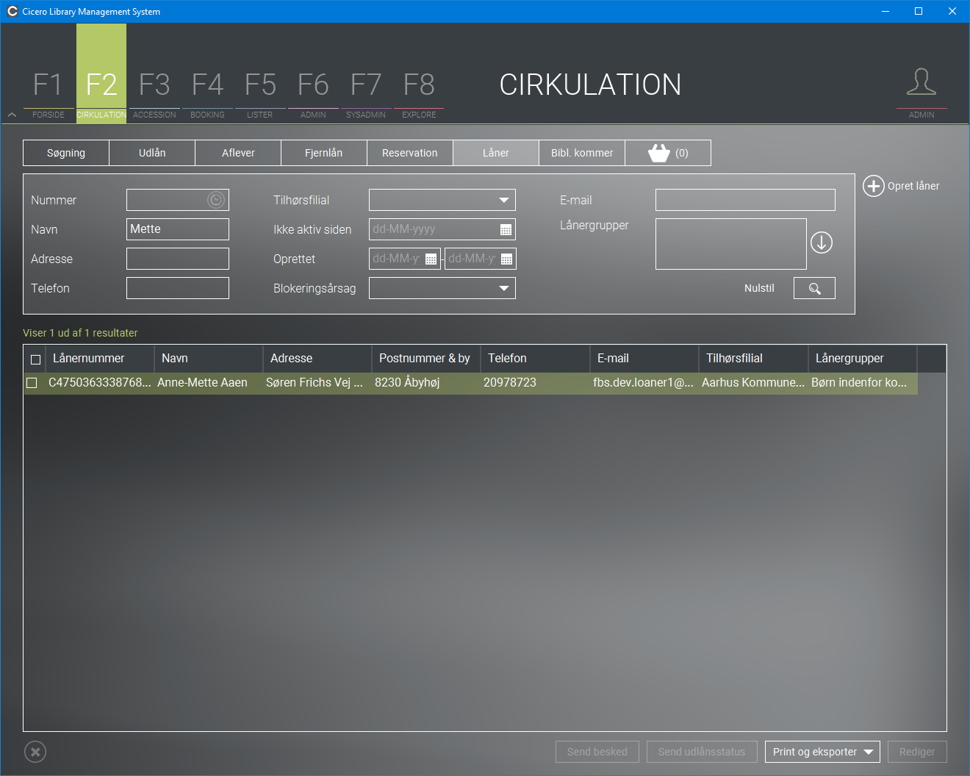Screen dimensions: 970x776
Task: Collapse the top navigation with chevron
Action: [x=12, y=115]
